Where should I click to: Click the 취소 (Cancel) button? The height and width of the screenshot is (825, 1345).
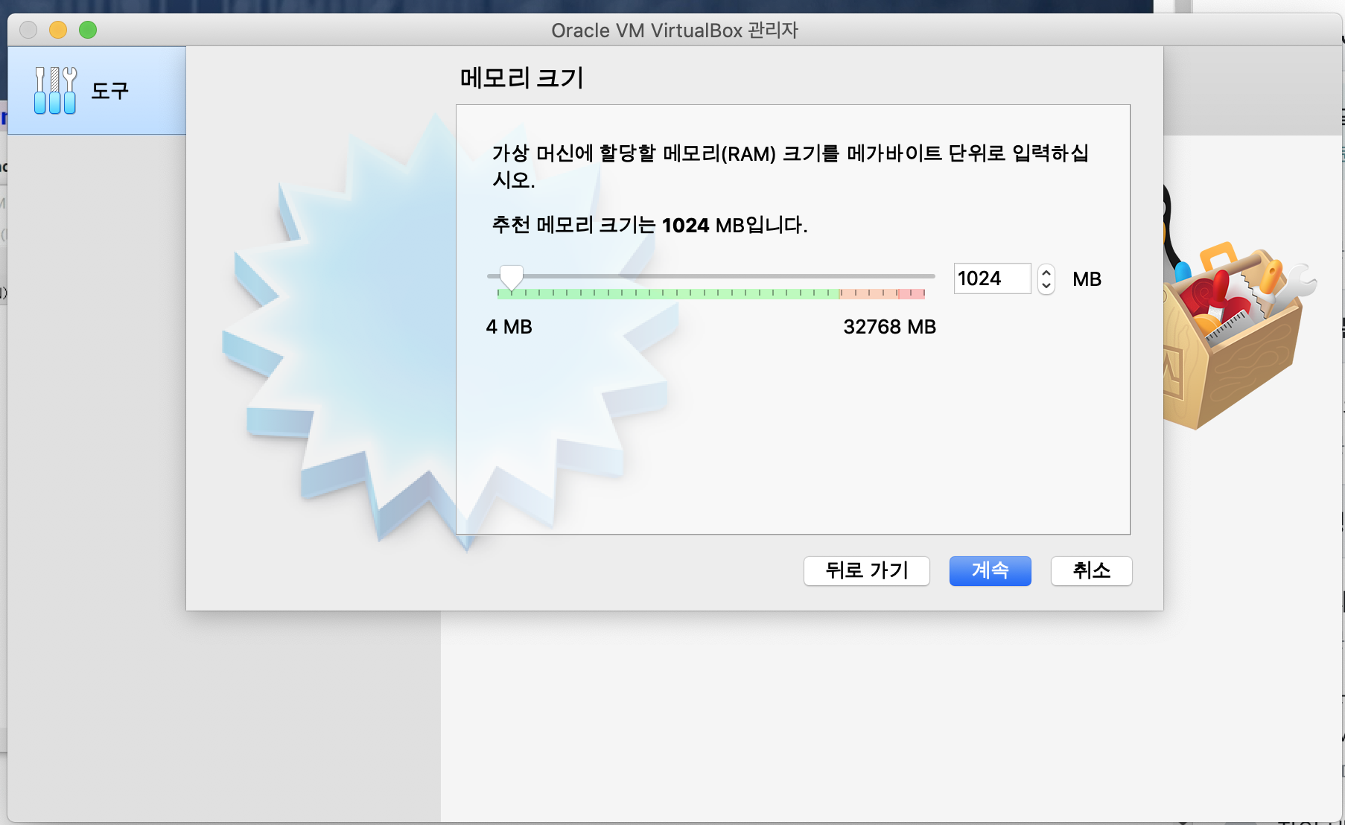pyautogui.click(x=1091, y=571)
